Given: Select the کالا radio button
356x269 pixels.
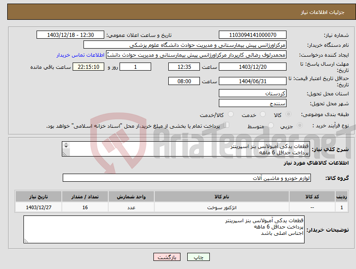Looking at the screenshot, I should [x=288, y=114].
